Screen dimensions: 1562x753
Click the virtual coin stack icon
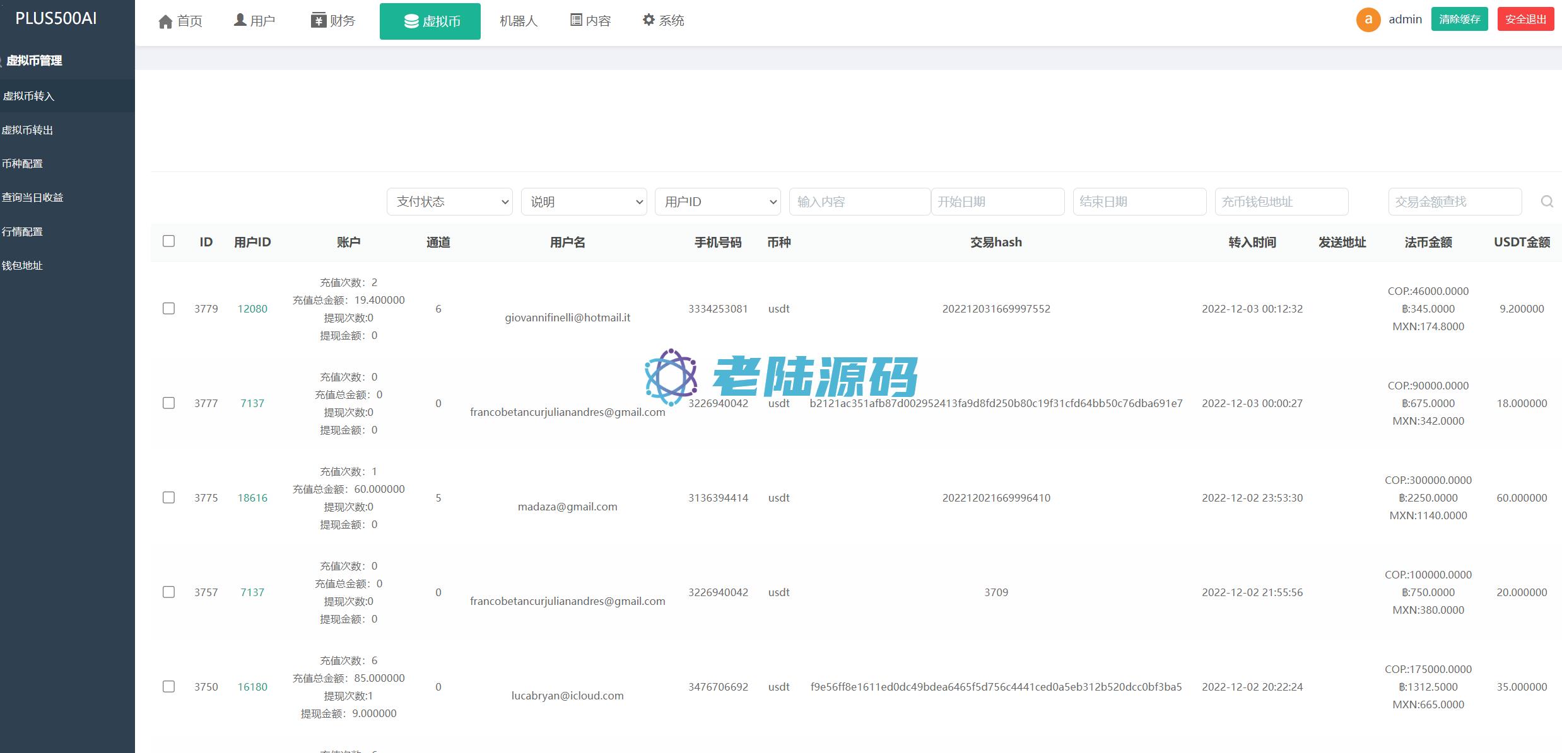pyautogui.click(x=411, y=22)
